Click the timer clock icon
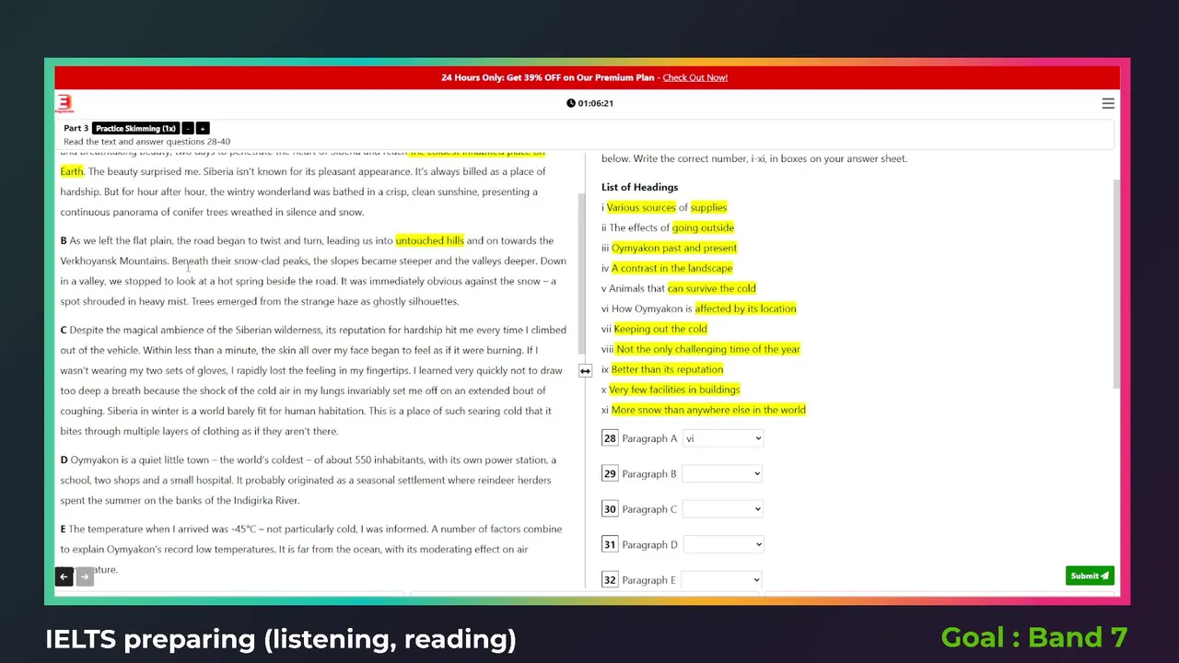Image resolution: width=1179 pixels, height=663 pixels. pyautogui.click(x=571, y=103)
